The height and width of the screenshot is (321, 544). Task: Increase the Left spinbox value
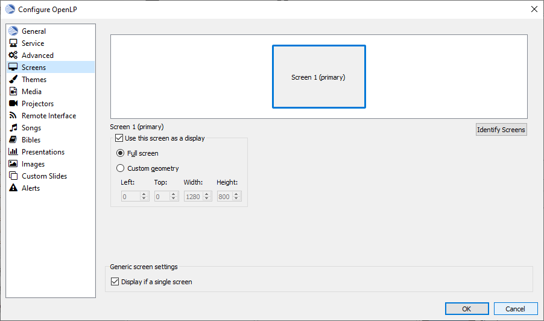[x=144, y=194]
